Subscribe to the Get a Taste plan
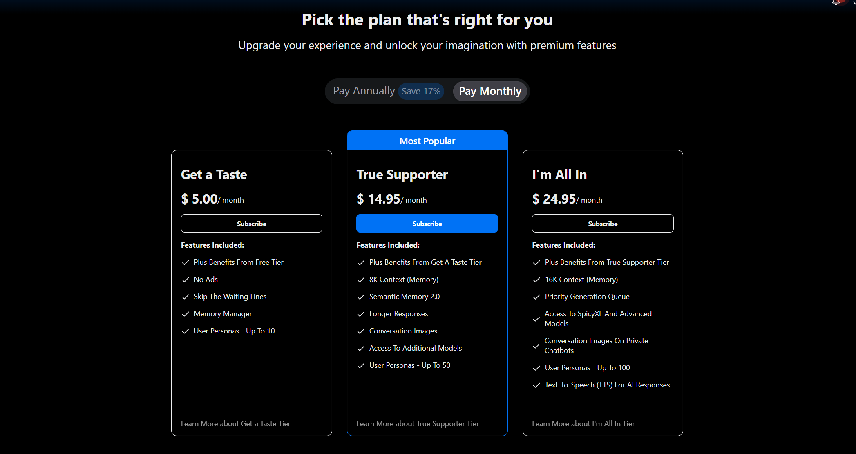Viewport: 856px width, 454px height. 252,224
